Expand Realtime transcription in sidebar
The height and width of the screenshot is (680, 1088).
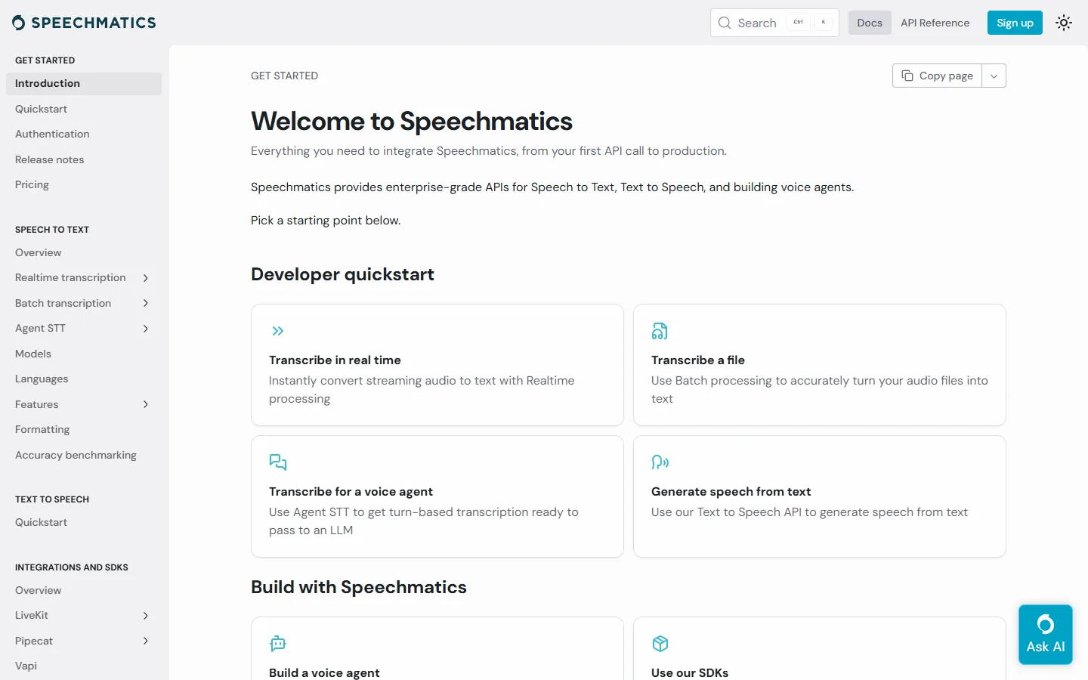(x=146, y=278)
